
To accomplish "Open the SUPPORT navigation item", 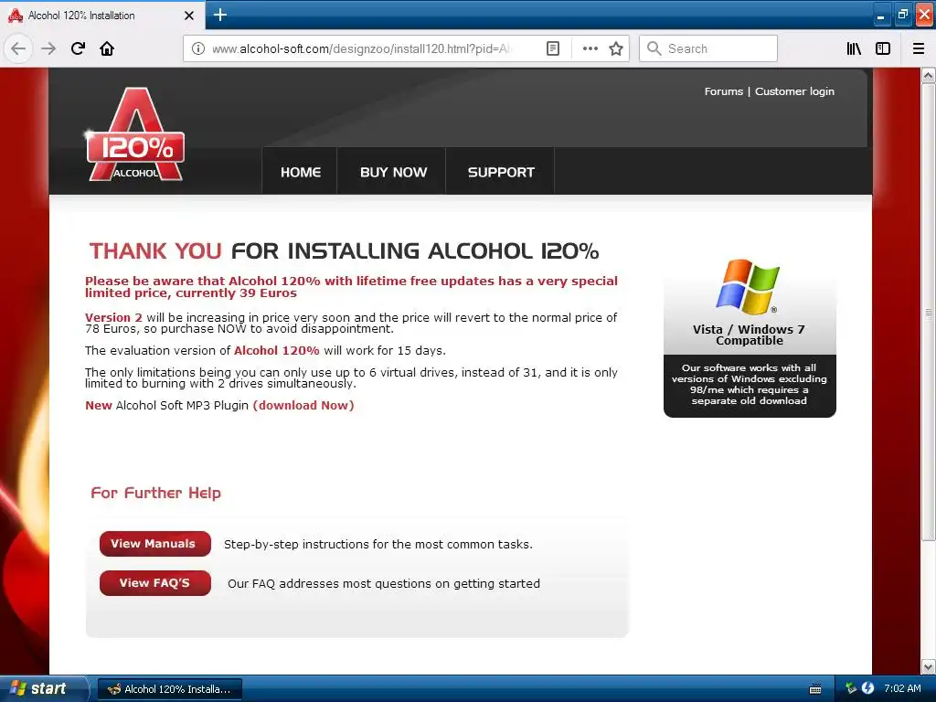I will tap(501, 173).
